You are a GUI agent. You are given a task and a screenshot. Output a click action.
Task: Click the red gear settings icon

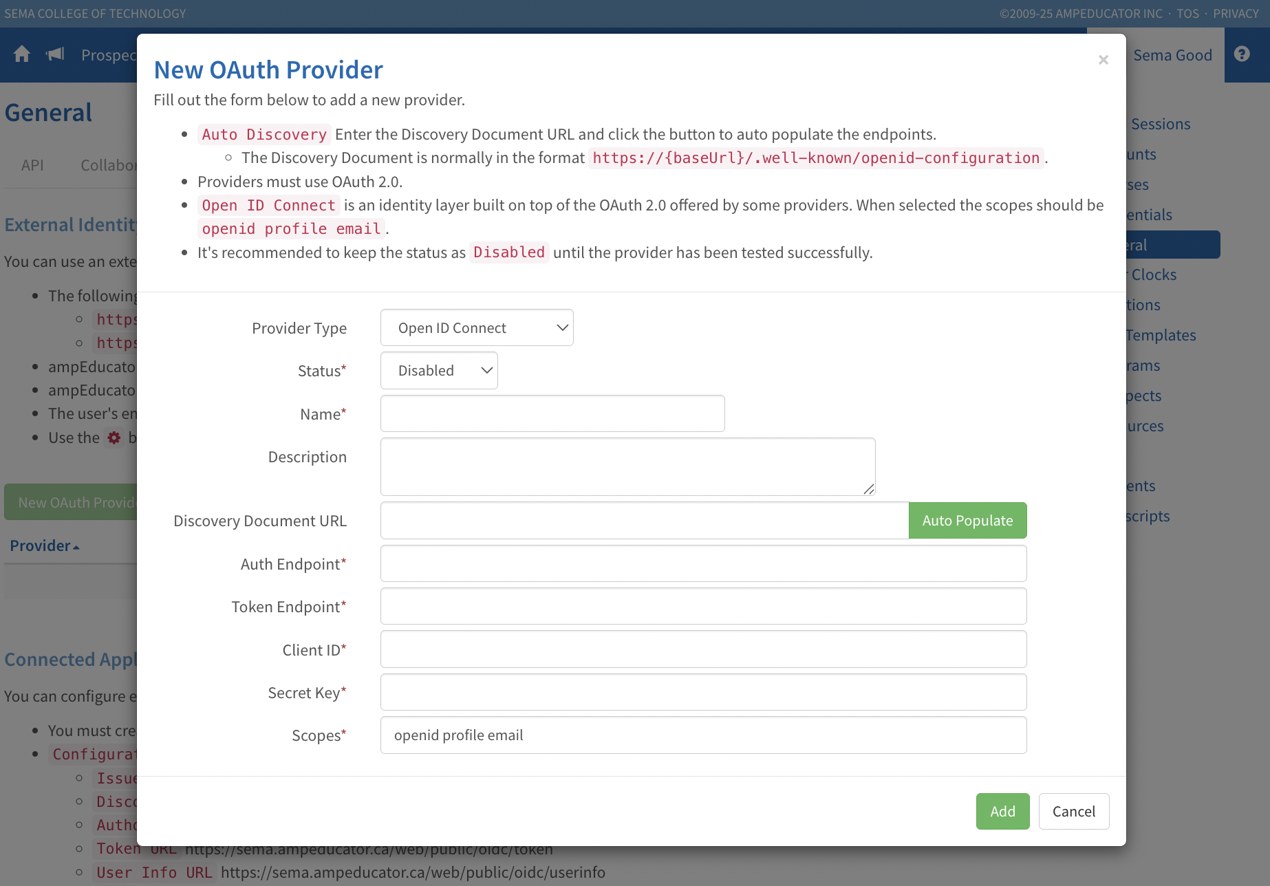[x=114, y=437]
